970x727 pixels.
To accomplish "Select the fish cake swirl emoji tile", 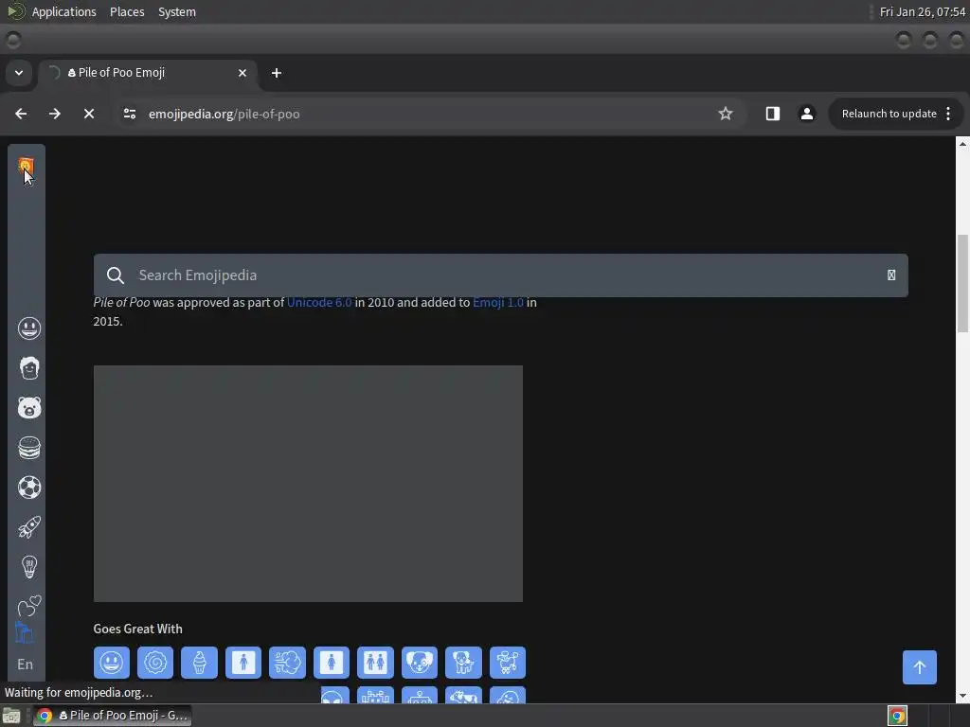I will tap(155, 663).
